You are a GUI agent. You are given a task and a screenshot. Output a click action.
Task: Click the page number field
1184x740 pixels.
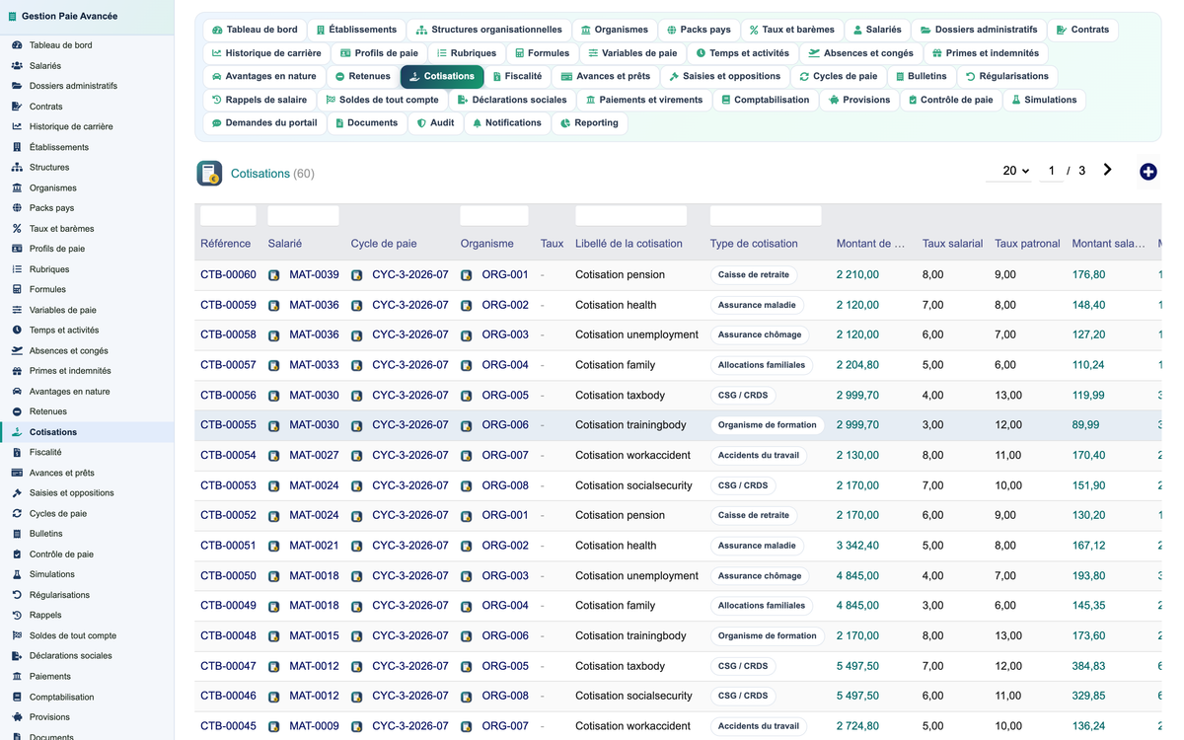1051,171
